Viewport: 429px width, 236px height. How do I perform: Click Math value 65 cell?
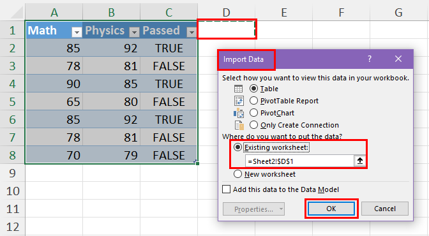click(x=54, y=101)
